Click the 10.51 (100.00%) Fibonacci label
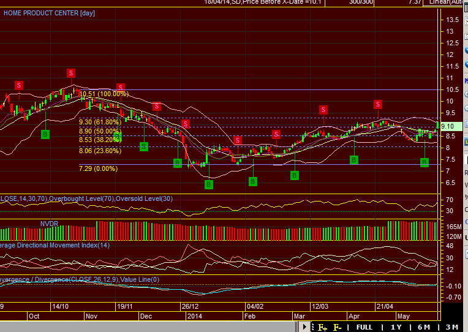Viewport: 468px width, 332px height. pos(104,94)
